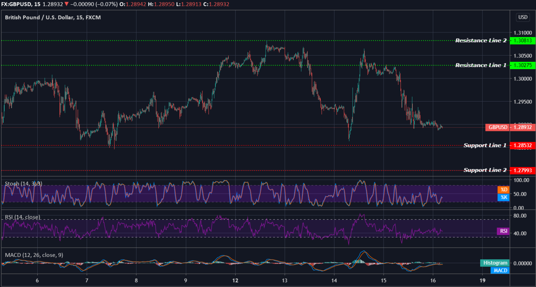
Task: Click the USD currency button
Action: click(x=523, y=17)
